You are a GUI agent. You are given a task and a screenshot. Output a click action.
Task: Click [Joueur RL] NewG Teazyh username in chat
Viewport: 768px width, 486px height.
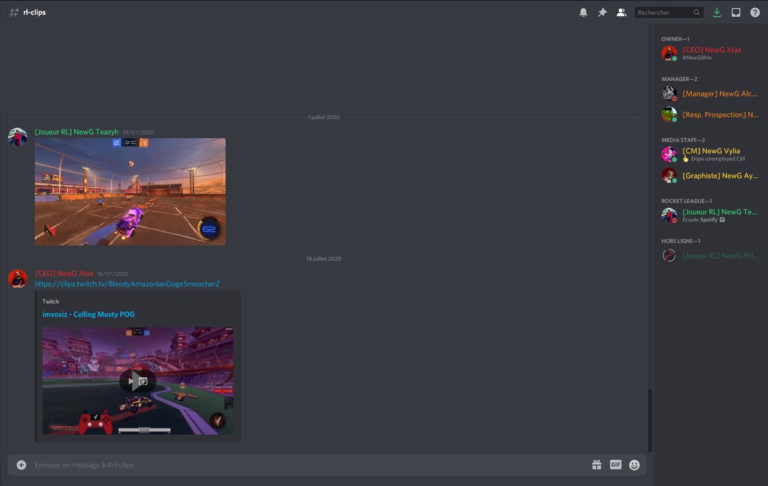77,132
